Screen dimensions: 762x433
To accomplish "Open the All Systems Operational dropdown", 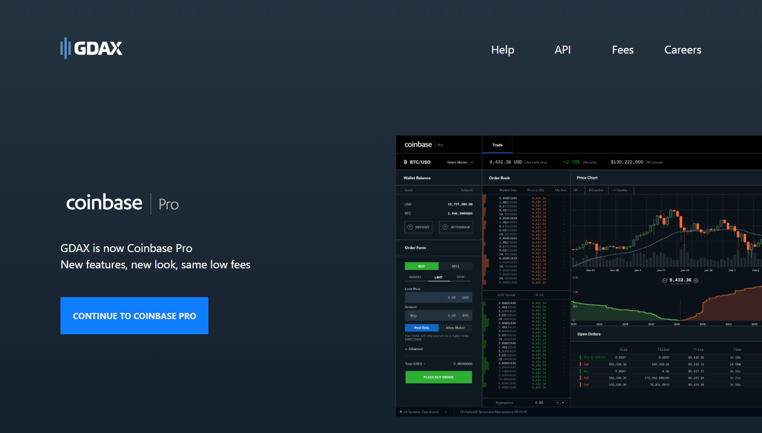I will pyautogui.click(x=423, y=412).
